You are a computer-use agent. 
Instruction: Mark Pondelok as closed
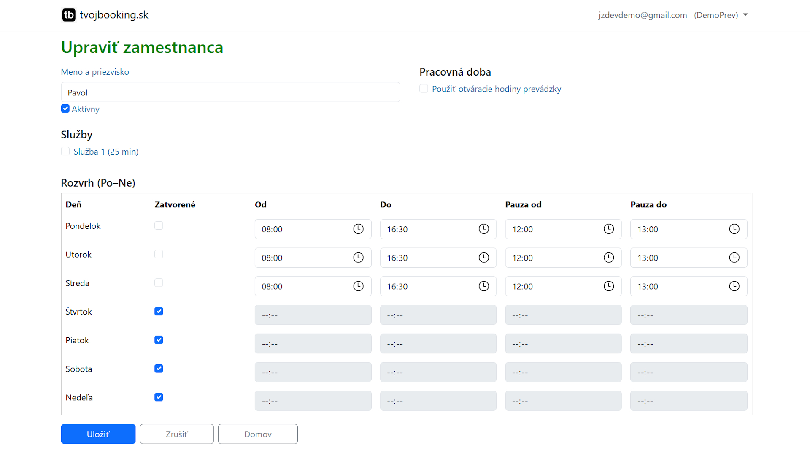click(x=159, y=225)
